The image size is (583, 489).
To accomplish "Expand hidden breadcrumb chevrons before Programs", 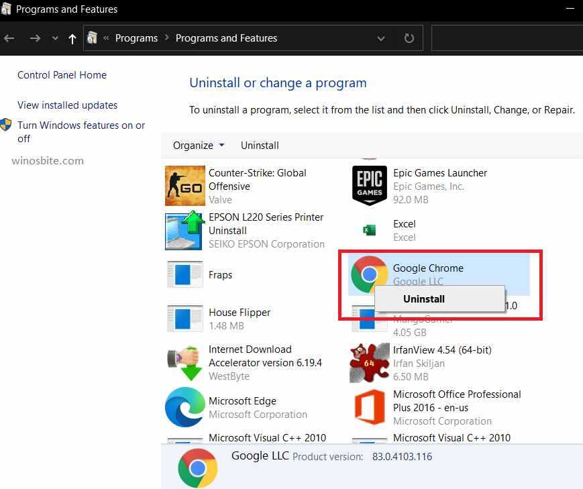I will 106,38.
